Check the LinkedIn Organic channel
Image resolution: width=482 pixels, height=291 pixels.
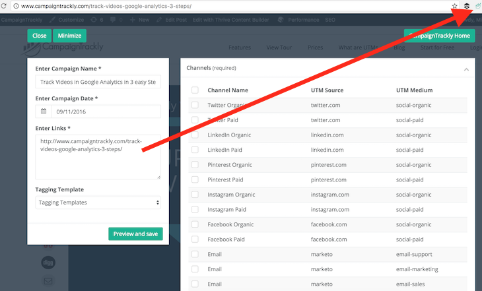tap(195, 135)
